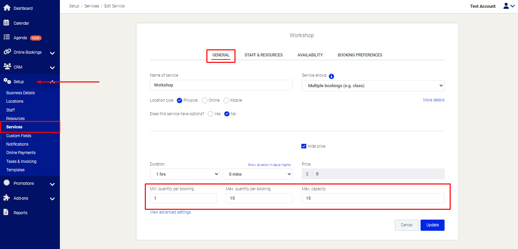The height and width of the screenshot is (249, 518).
Task: Choose Yes for service options
Action: [x=210, y=114]
